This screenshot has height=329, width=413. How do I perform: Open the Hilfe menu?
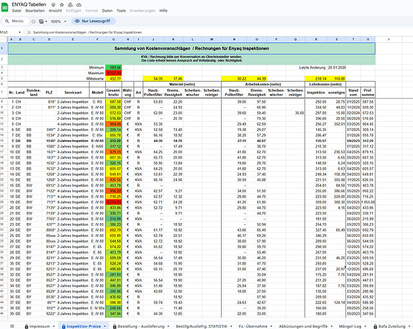(163, 11)
